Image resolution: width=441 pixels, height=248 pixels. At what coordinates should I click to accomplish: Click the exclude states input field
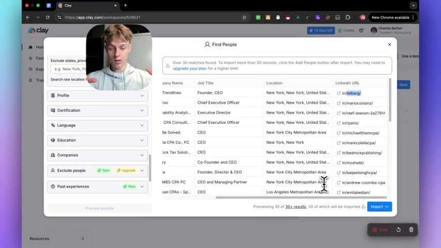point(69,69)
